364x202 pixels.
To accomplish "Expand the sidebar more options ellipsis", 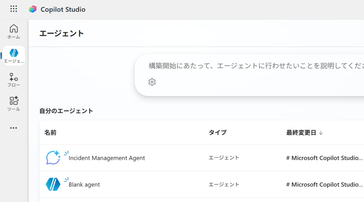I will click(14, 128).
